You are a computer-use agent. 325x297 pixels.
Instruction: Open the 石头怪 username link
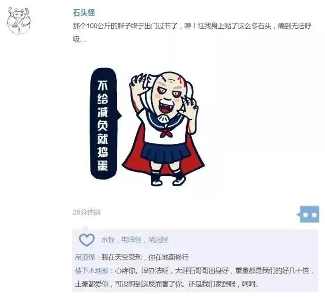pos(84,13)
